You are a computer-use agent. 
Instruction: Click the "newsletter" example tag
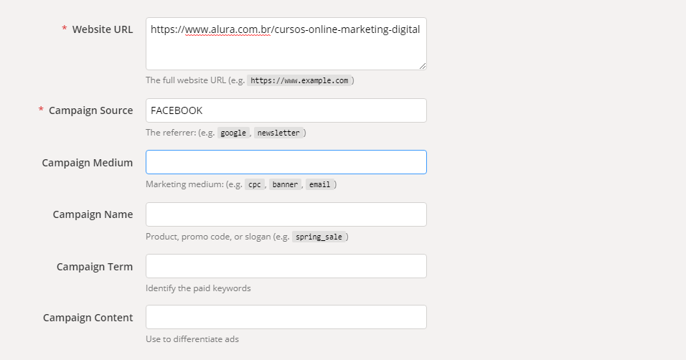click(x=279, y=133)
